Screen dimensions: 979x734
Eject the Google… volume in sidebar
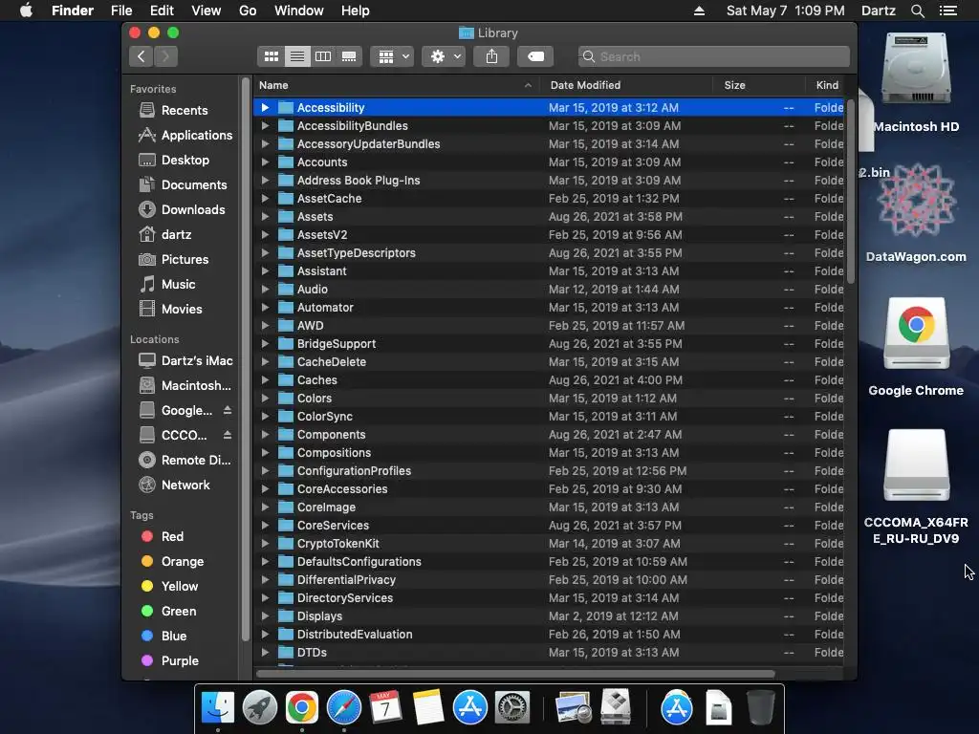[x=228, y=411]
